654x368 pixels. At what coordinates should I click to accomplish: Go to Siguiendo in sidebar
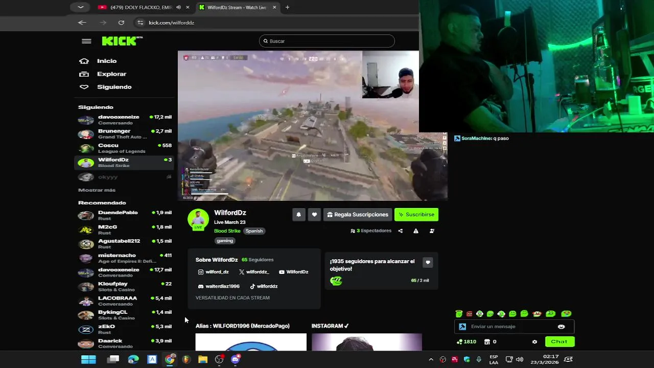(105, 87)
